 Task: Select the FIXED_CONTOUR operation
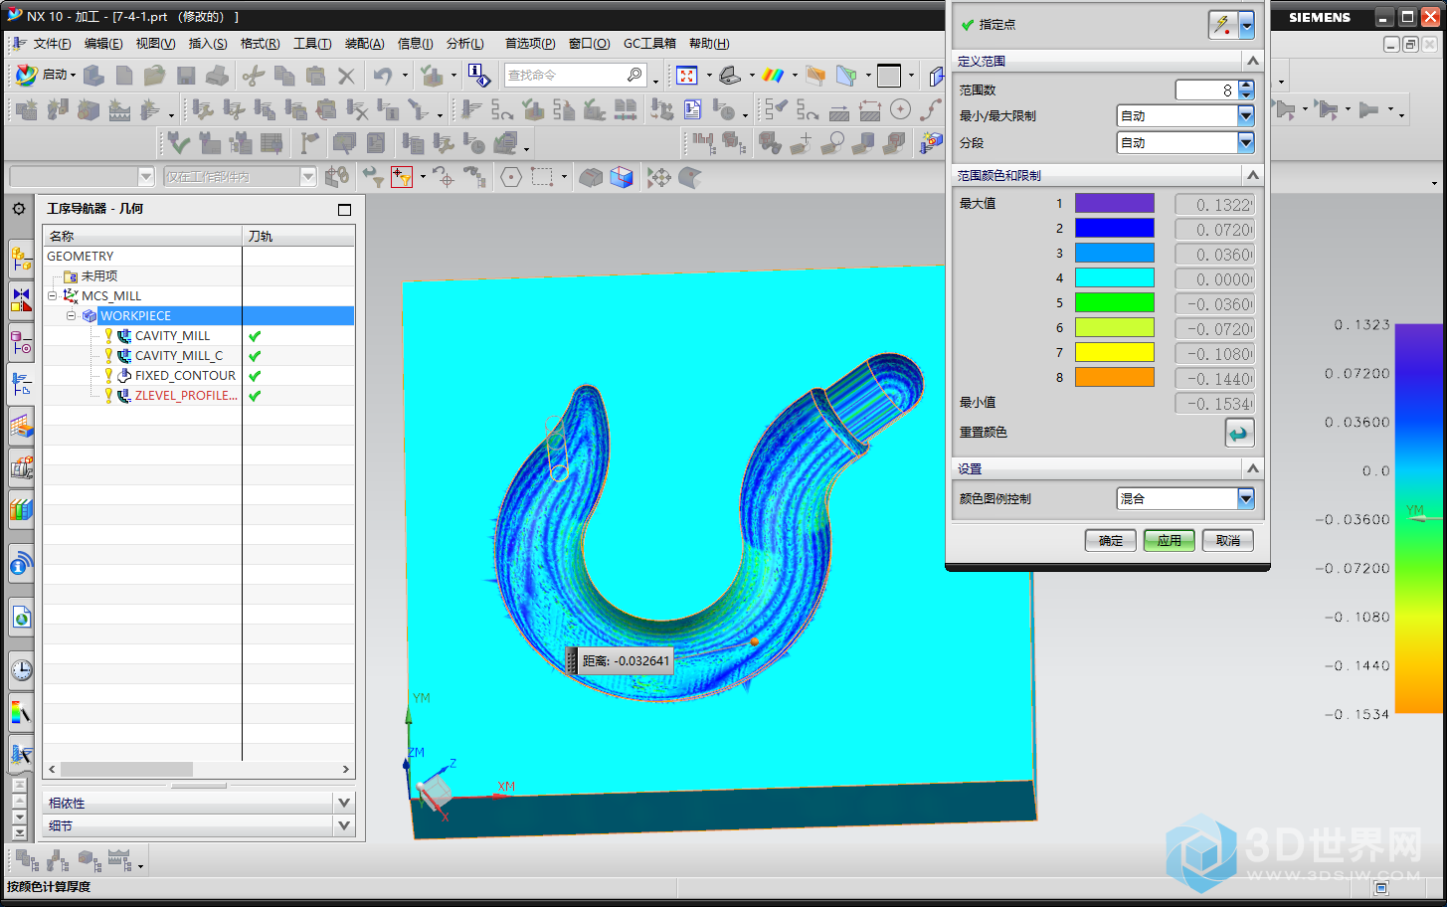point(185,376)
